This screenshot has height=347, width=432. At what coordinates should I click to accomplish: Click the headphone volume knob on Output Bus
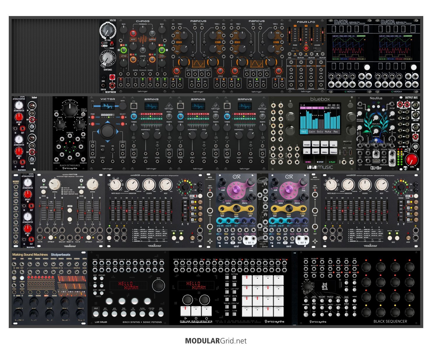coord(416,147)
